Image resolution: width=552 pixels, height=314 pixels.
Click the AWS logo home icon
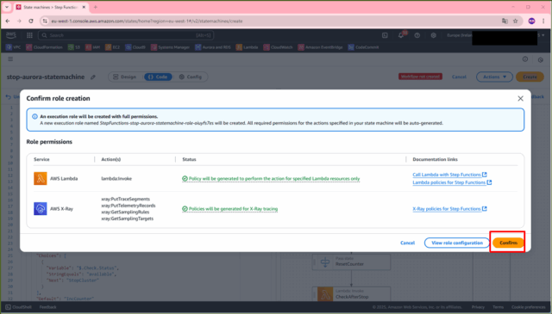click(11, 35)
